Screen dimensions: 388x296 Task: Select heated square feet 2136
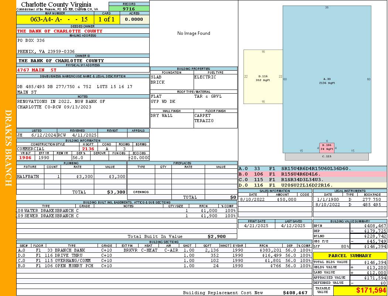pos(88,149)
